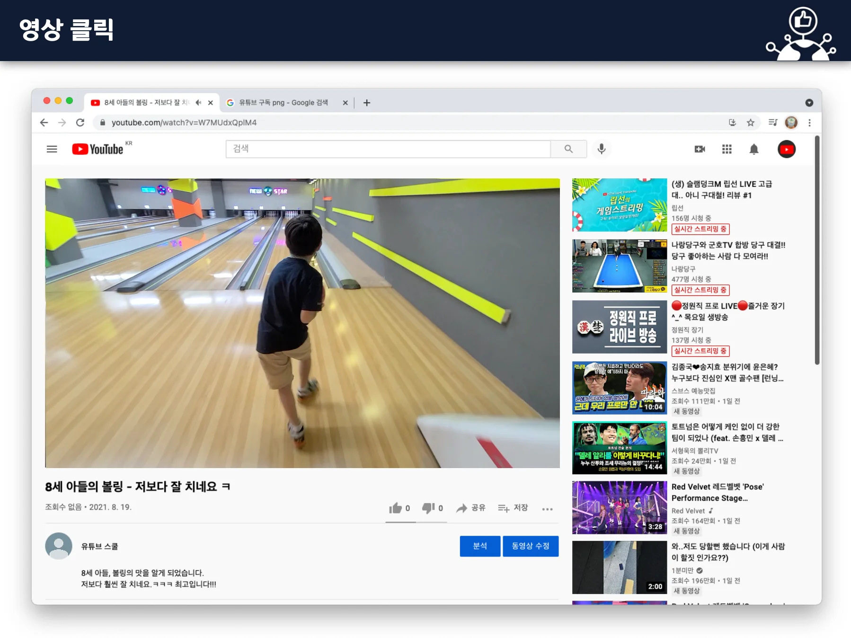Click the video title 8세 아들의 볼링

(137, 487)
